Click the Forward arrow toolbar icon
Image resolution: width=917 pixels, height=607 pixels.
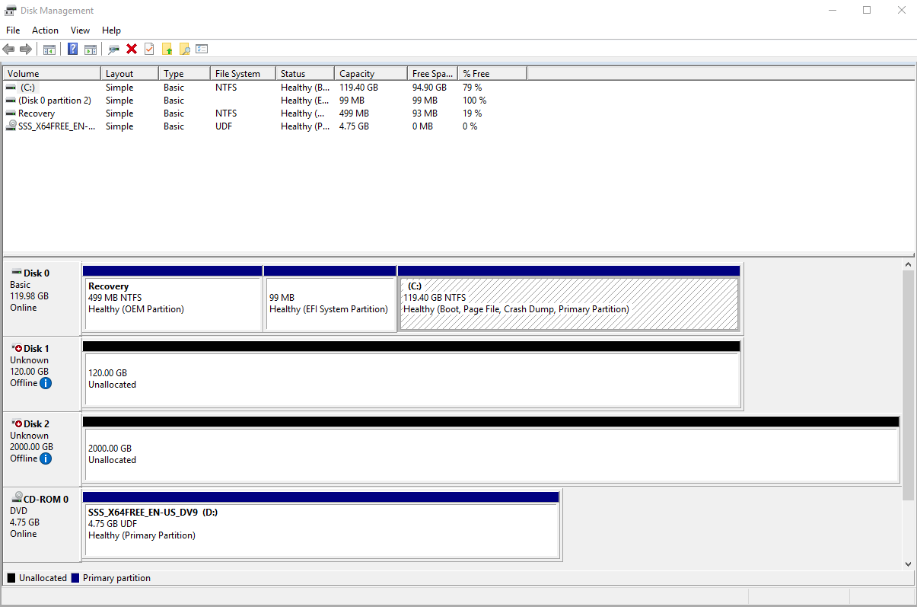tap(26, 49)
